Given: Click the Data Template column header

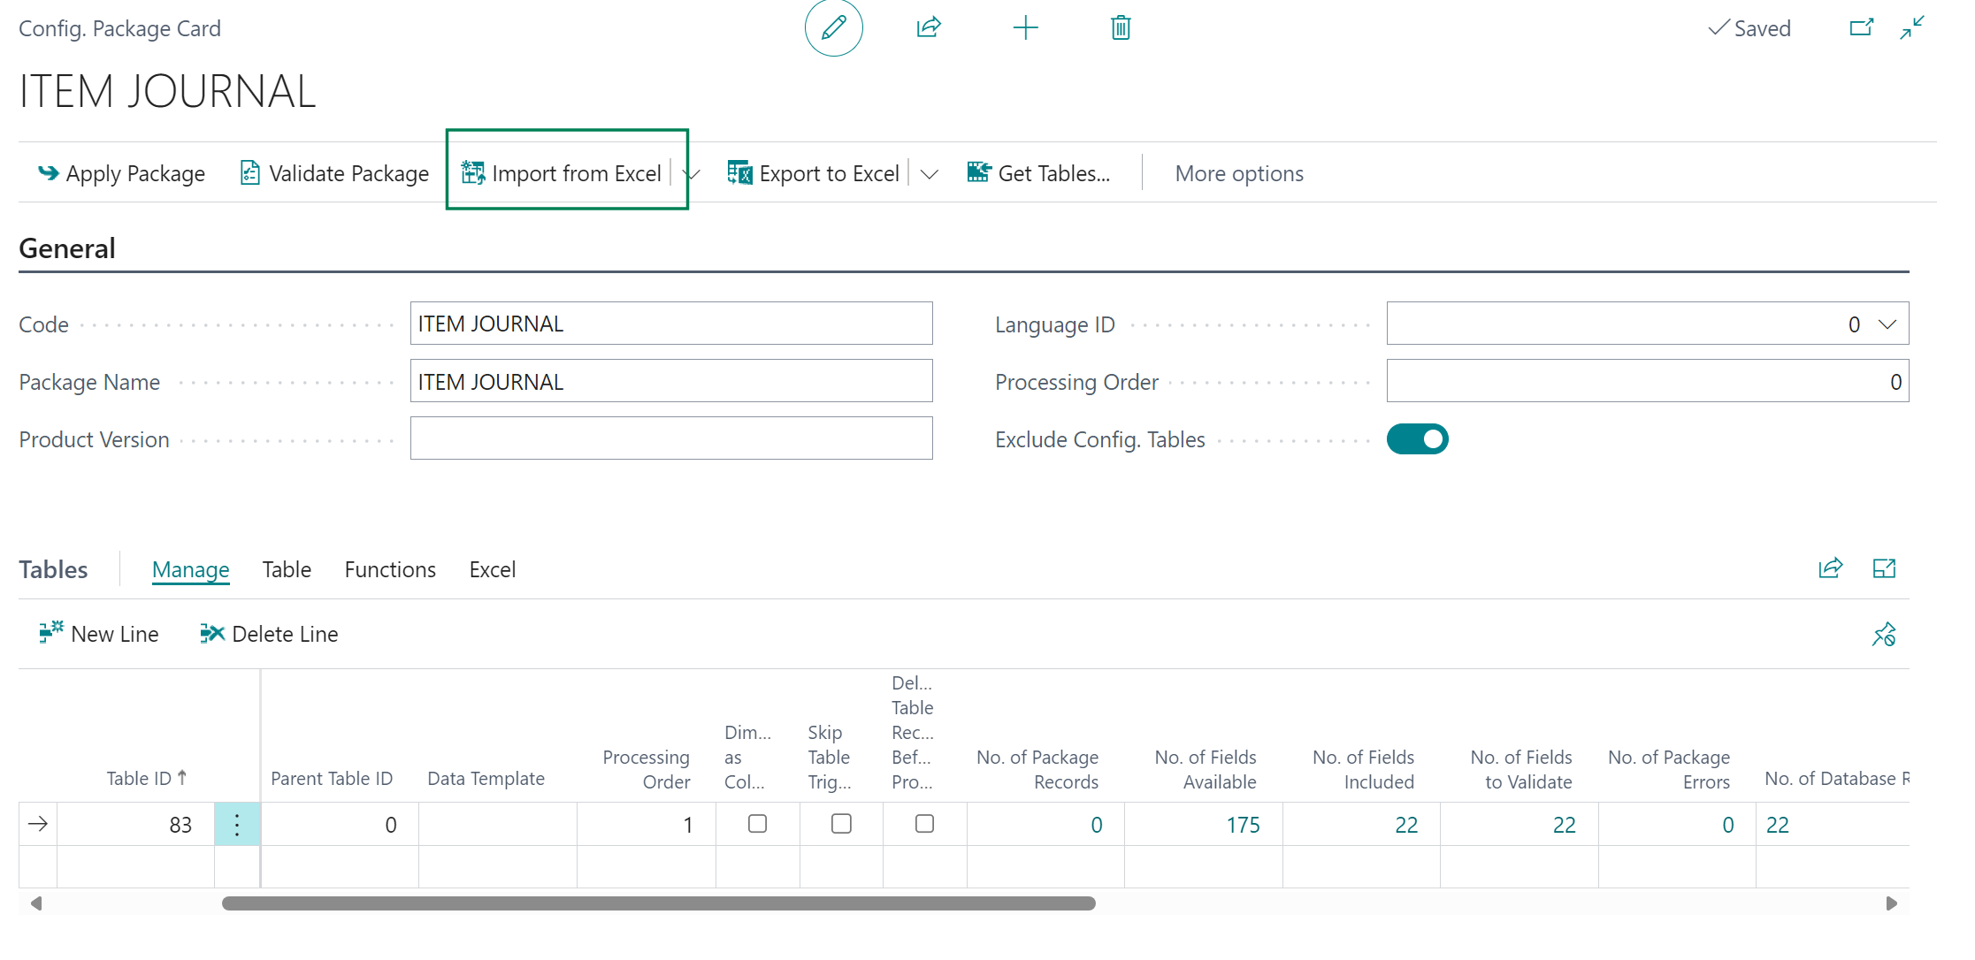Looking at the screenshot, I should (486, 778).
